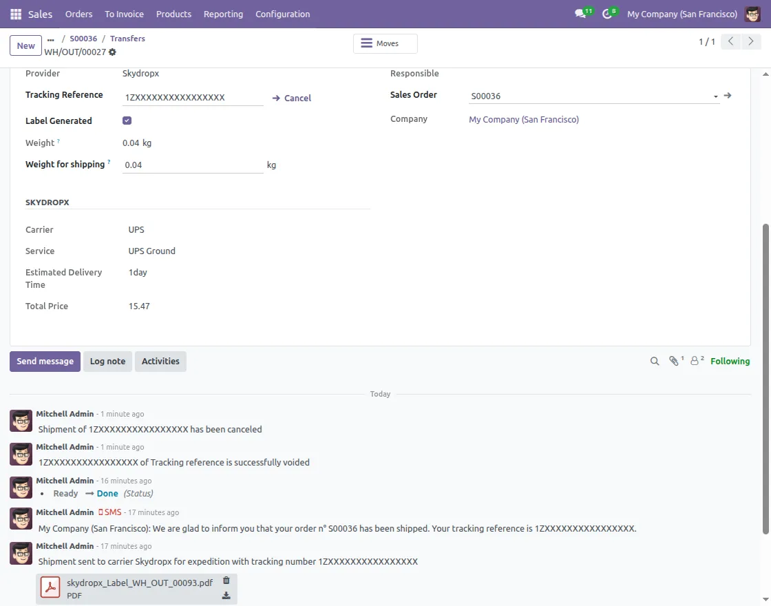Open the Reporting menu

pos(223,14)
